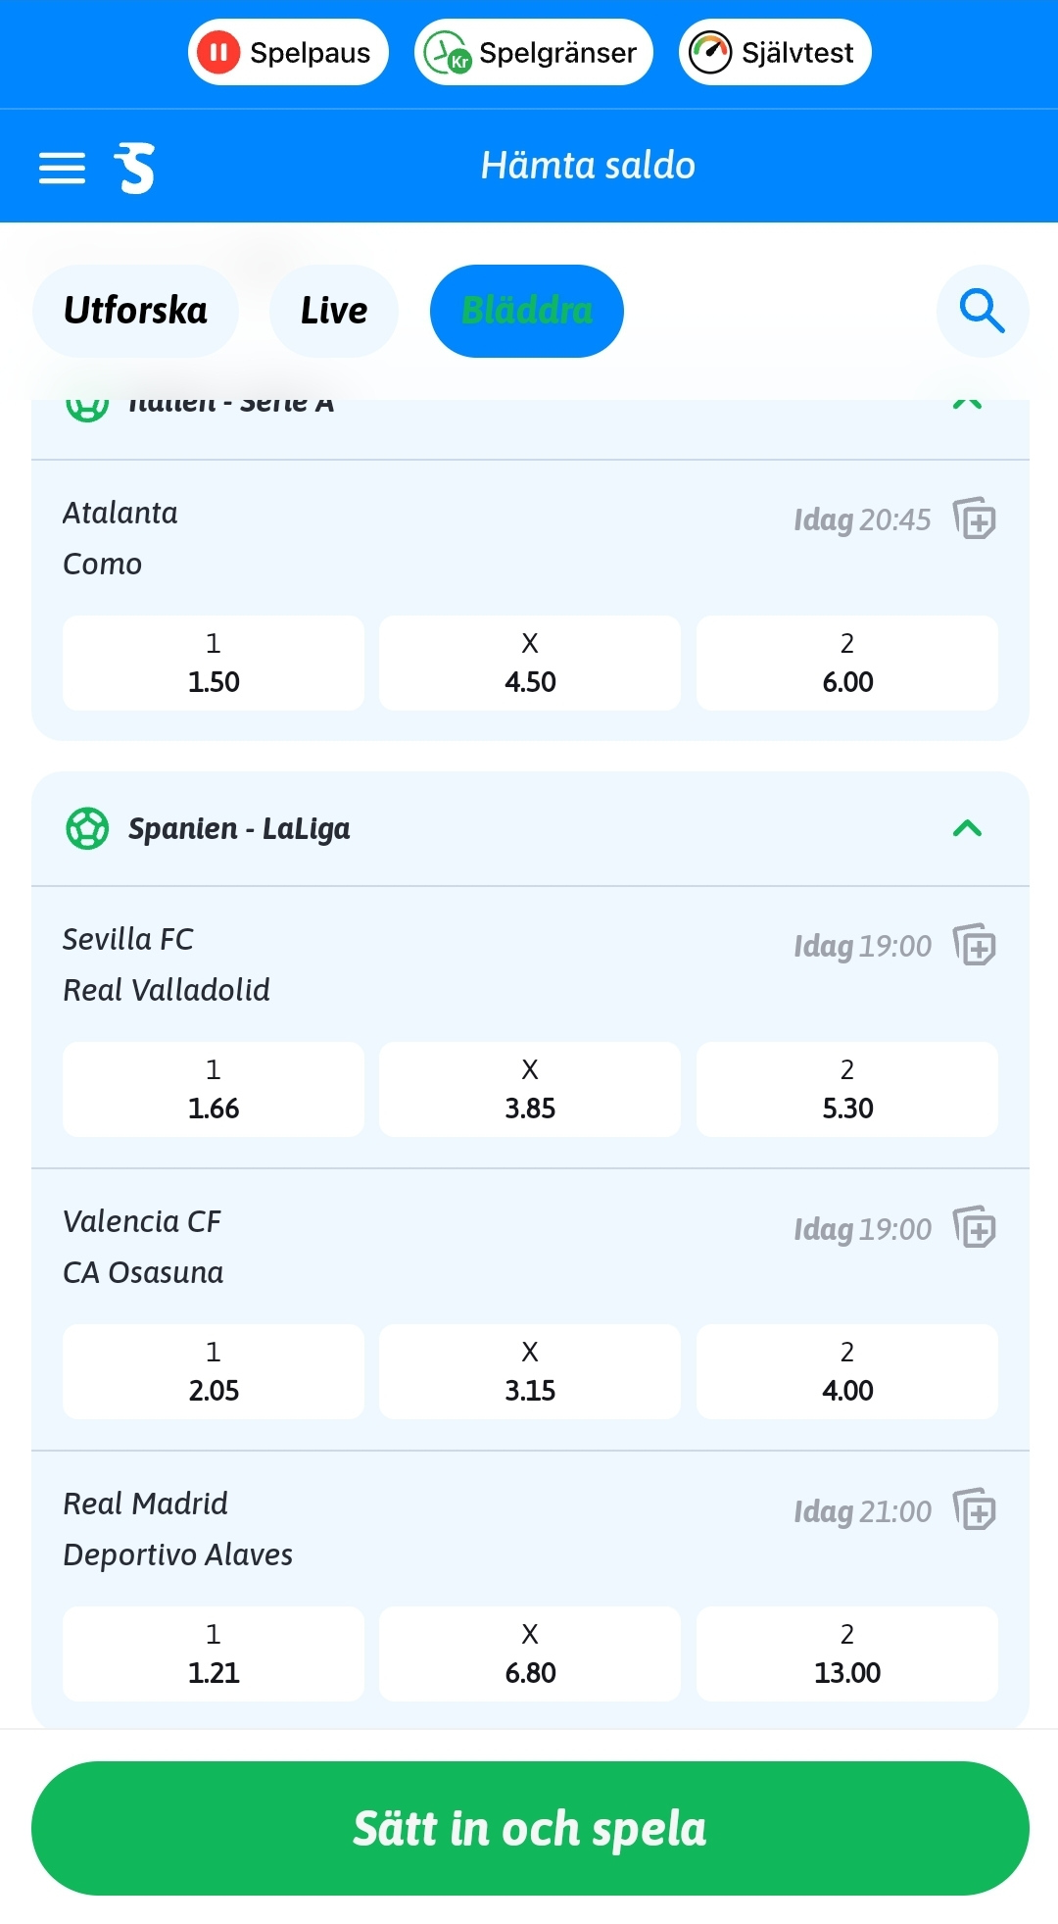Viewport: 1058px width, 1924px height.
Task: Select odds 1.50 for Atalanta home win
Action: click(213, 665)
